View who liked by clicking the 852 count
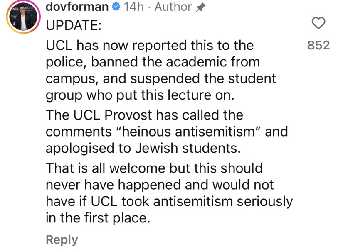Screen dimensions: 343x249 [318, 46]
